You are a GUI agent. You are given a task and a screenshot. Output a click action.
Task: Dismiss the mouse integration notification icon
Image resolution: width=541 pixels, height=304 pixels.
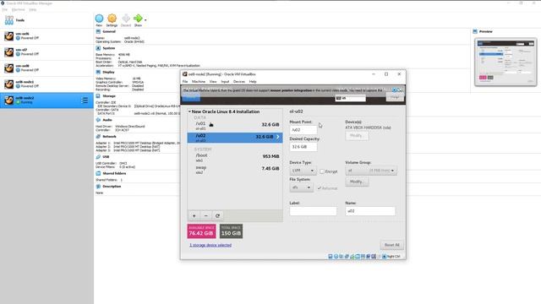(400, 90)
